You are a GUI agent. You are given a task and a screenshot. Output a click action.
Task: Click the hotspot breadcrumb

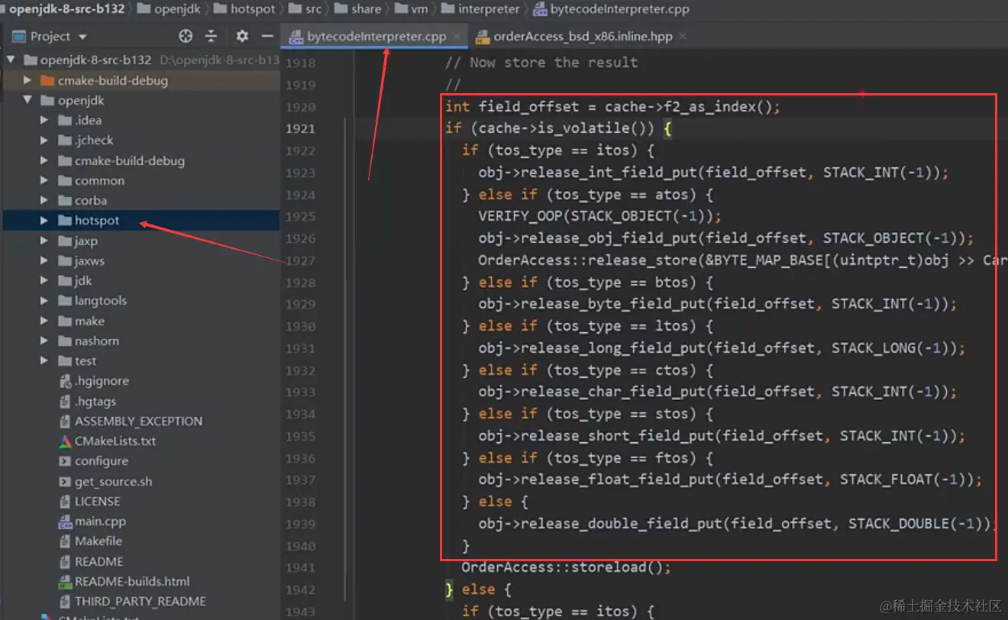click(244, 9)
